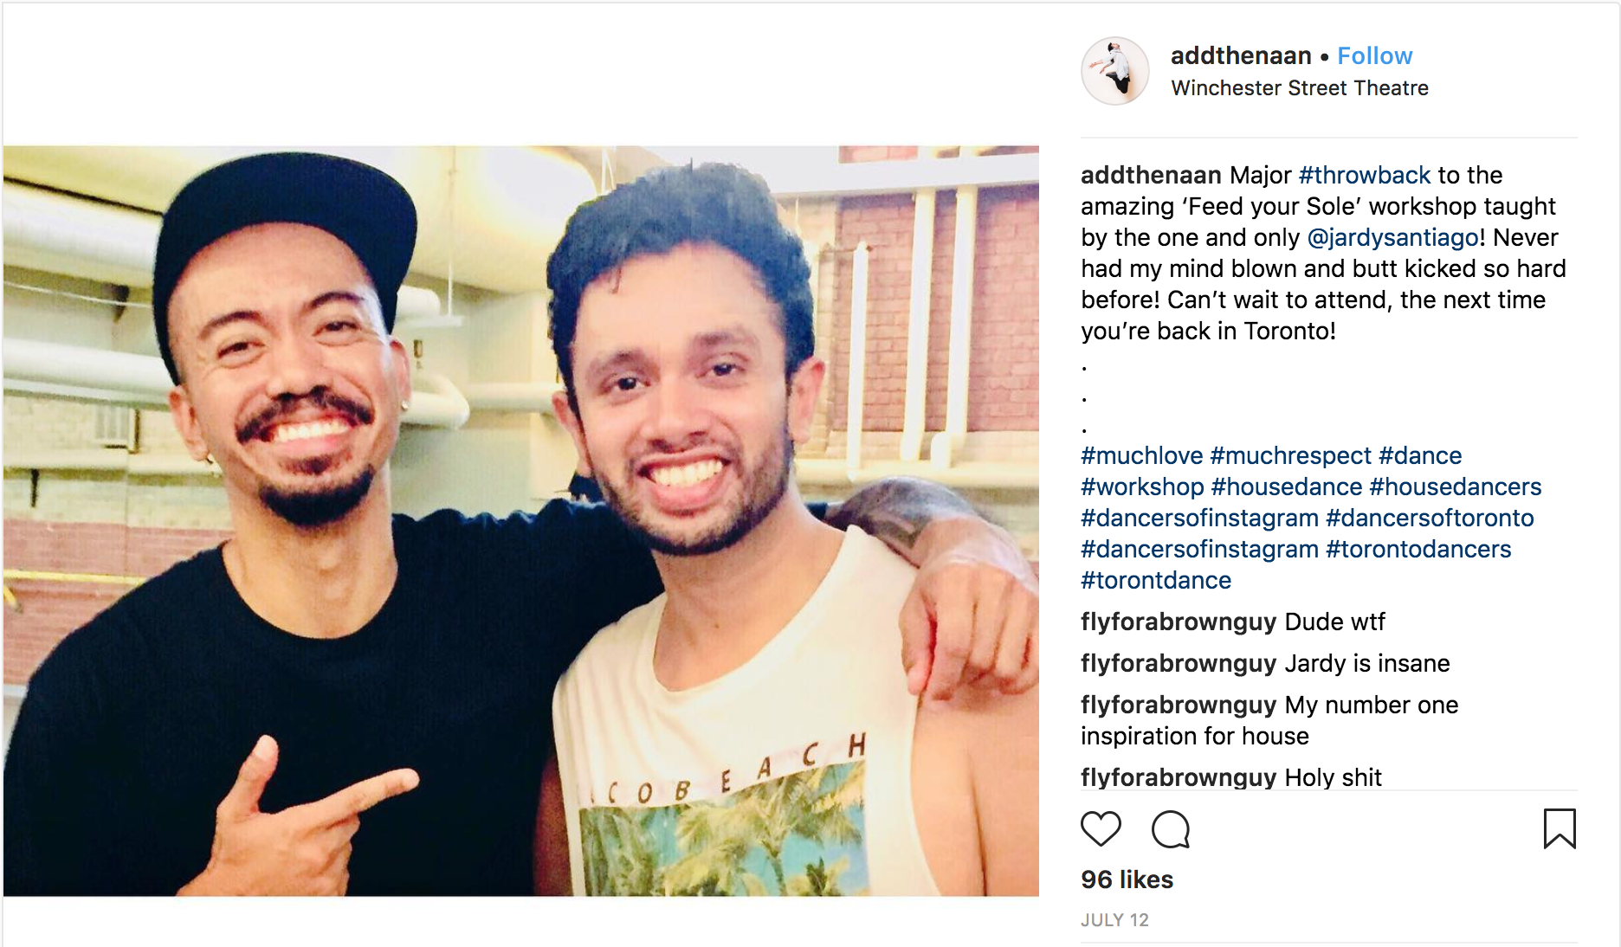Open the post photo of two men
Screen dimensions: 1621x947
(521, 521)
